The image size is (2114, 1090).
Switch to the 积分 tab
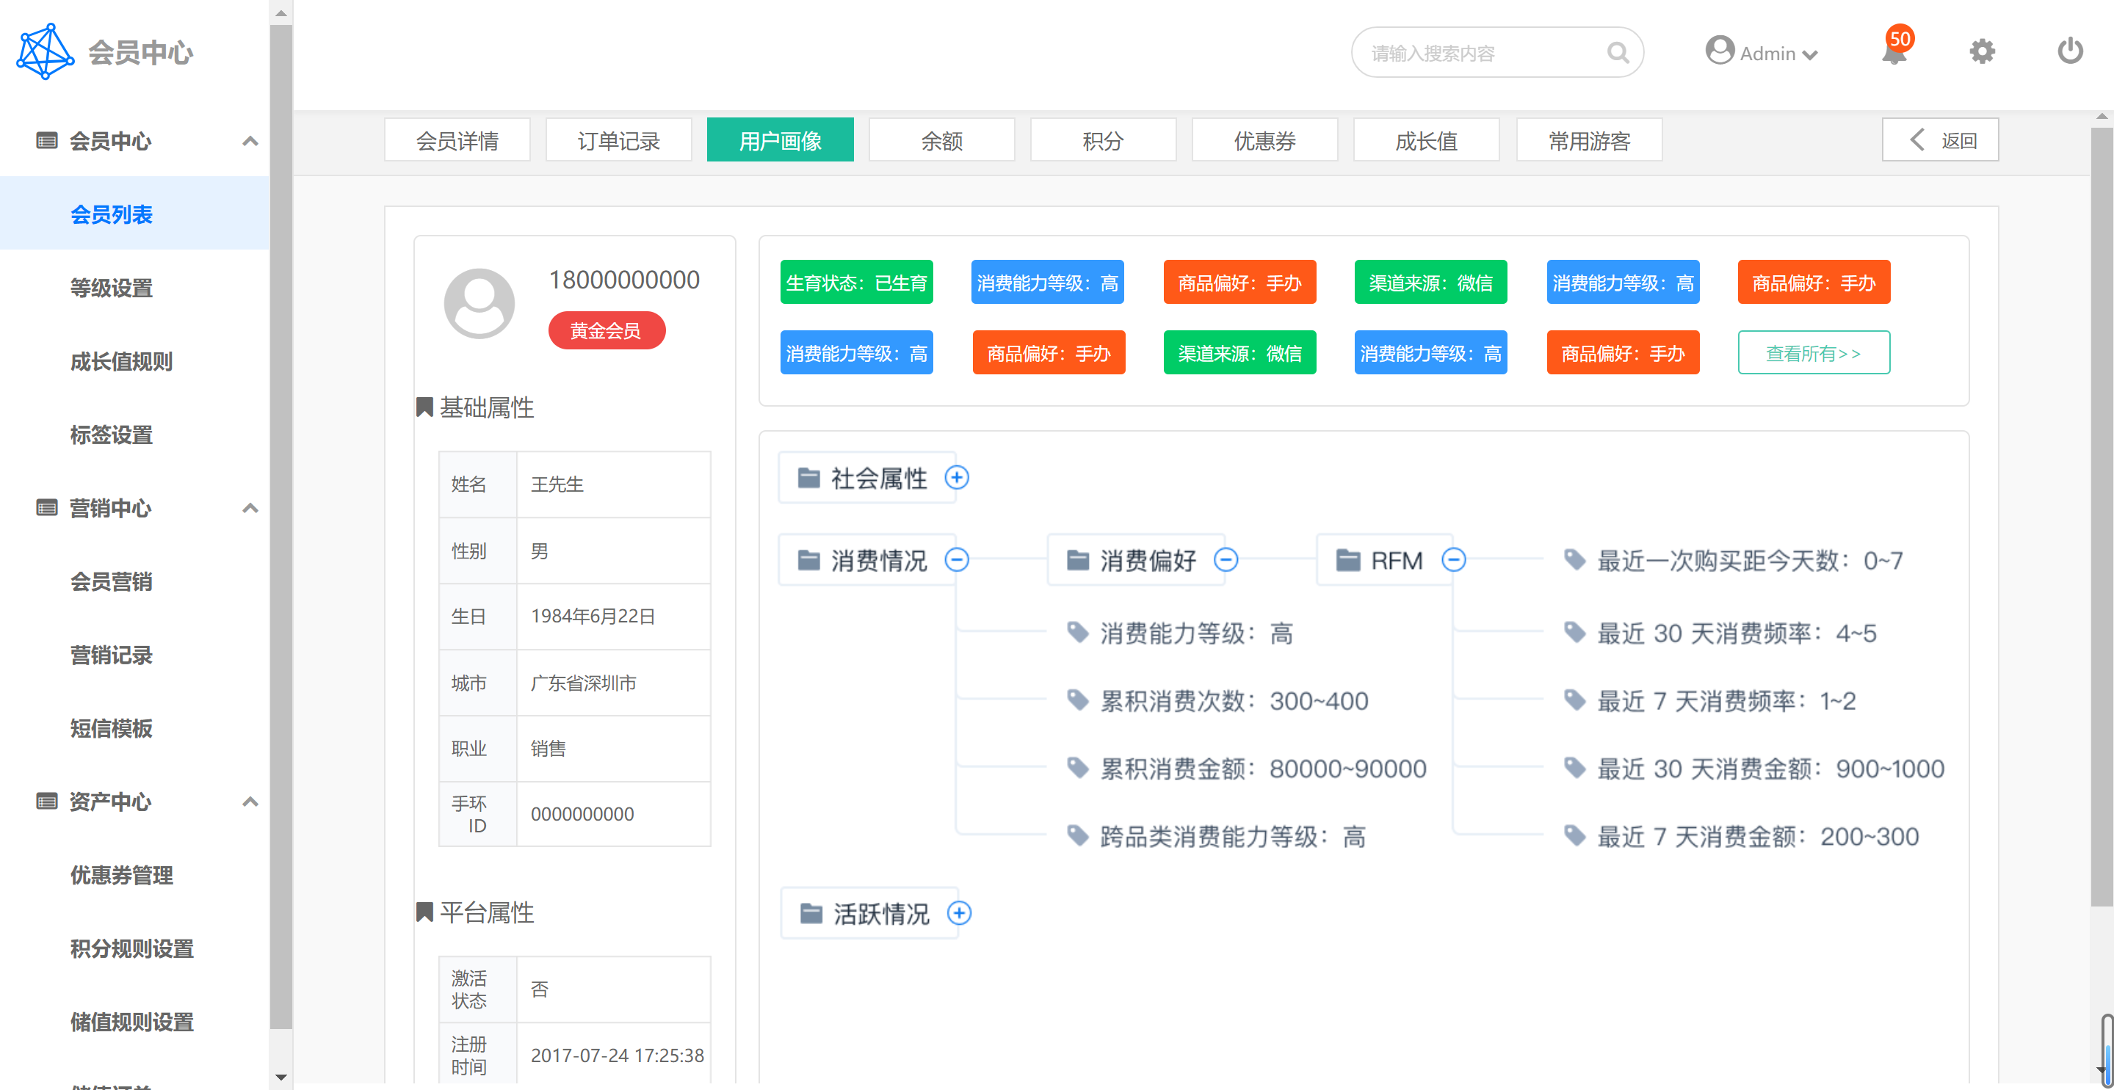click(x=1103, y=140)
